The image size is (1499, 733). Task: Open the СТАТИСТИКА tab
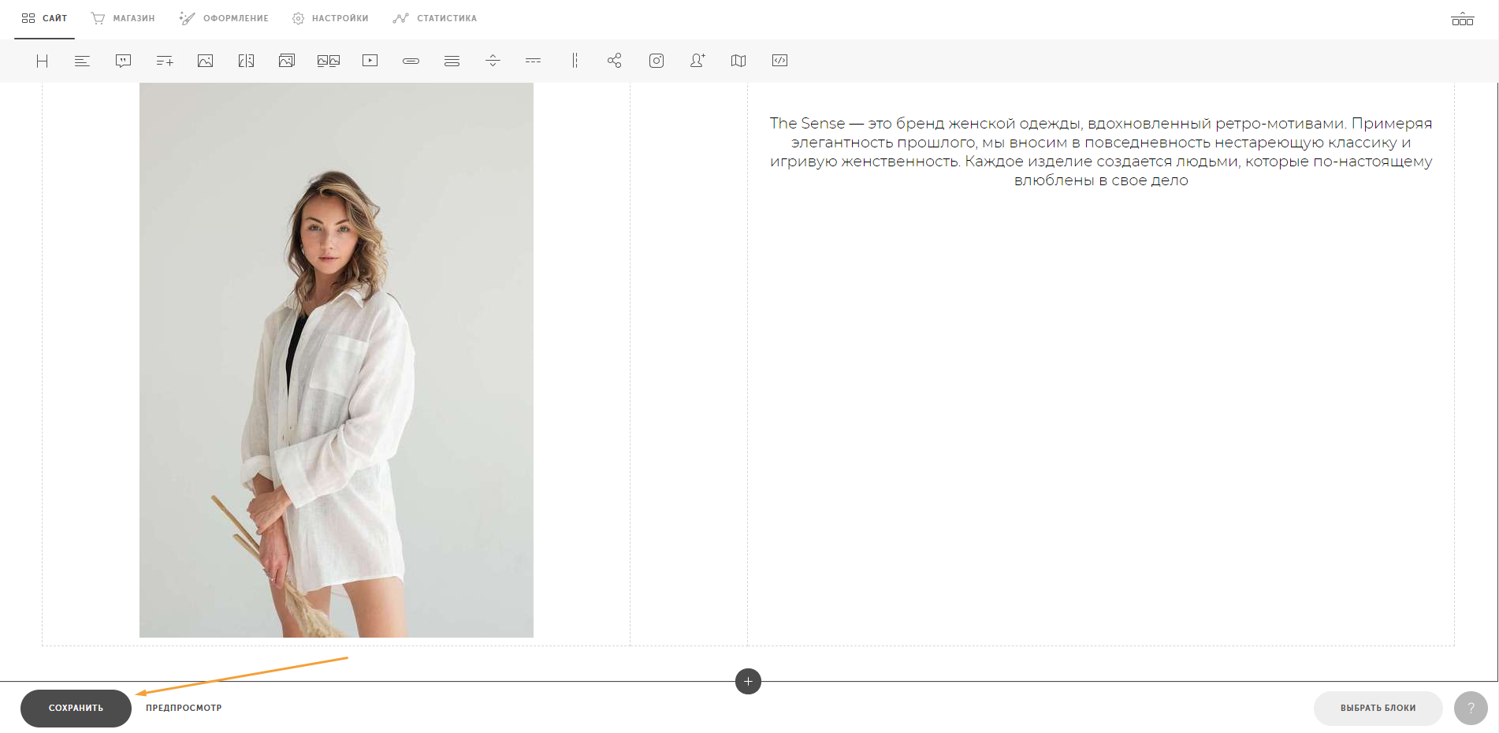(435, 18)
